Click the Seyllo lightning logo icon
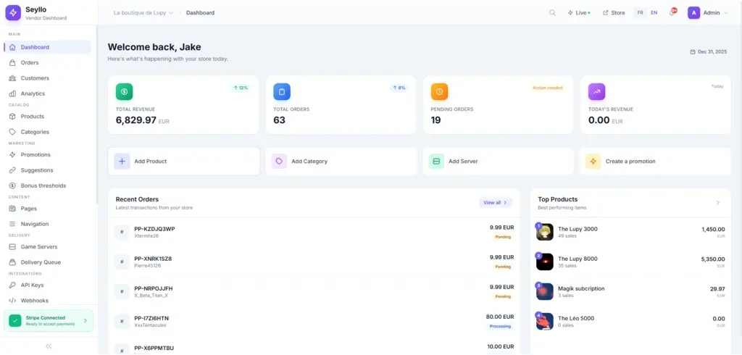The image size is (742, 355). (x=13, y=13)
